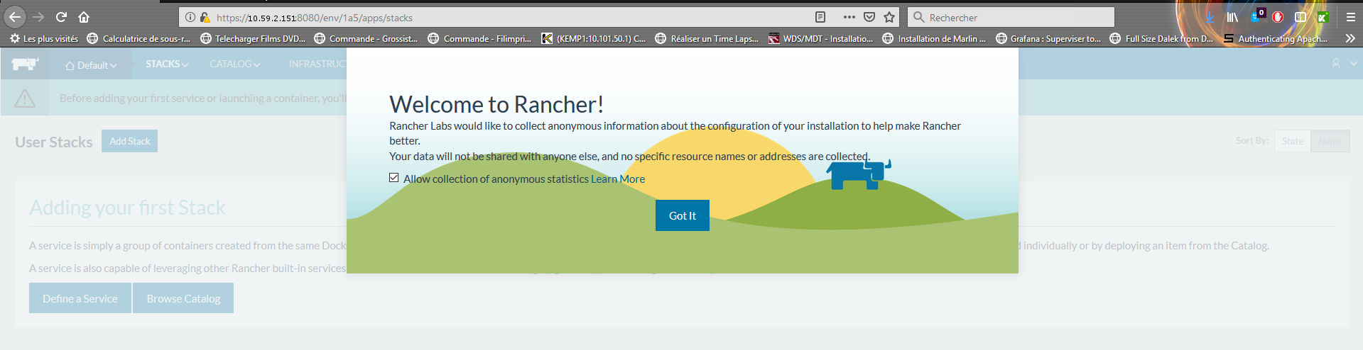Screen dimensions: 1363x350
Task: Open Réaliser un Time Laps... bookmark
Action: [x=707, y=38]
